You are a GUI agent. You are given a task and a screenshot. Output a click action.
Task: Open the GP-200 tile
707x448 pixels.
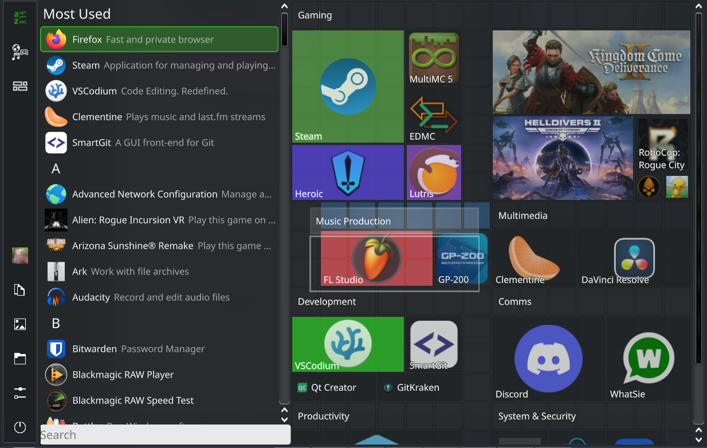tap(462, 258)
